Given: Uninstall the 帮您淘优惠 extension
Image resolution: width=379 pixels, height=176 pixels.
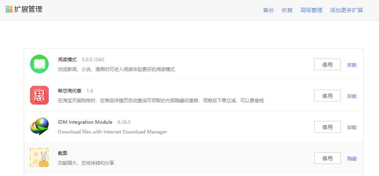Looking at the screenshot, I should point(352,96).
